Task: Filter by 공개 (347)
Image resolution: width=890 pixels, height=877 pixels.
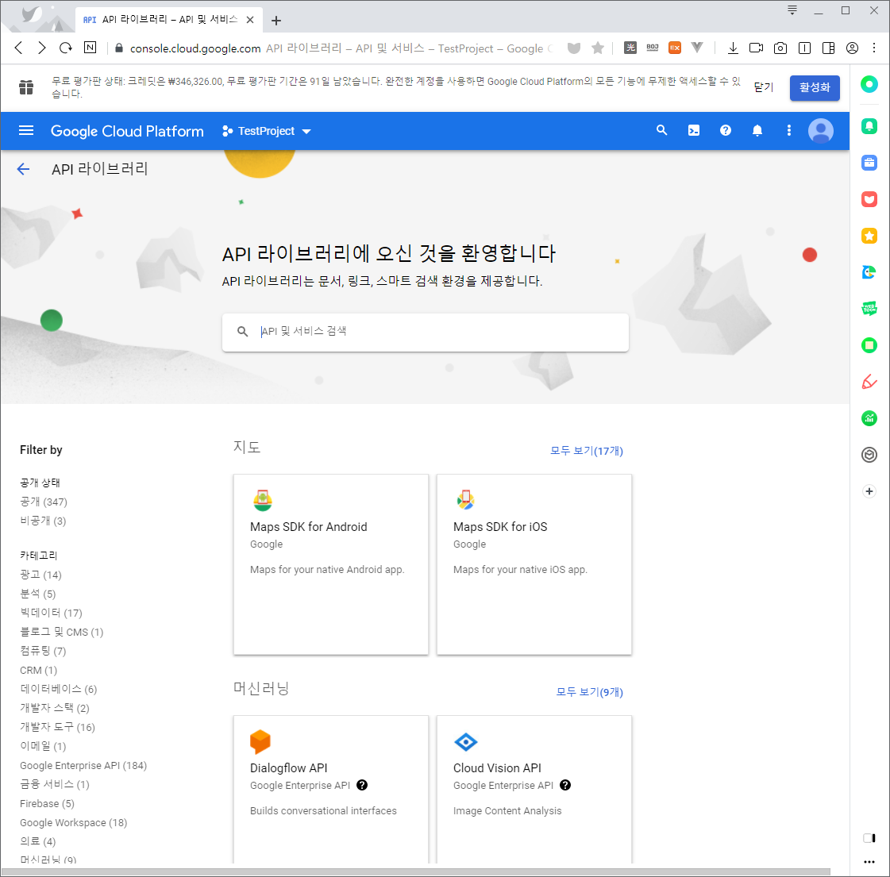Action: tap(44, 502)
